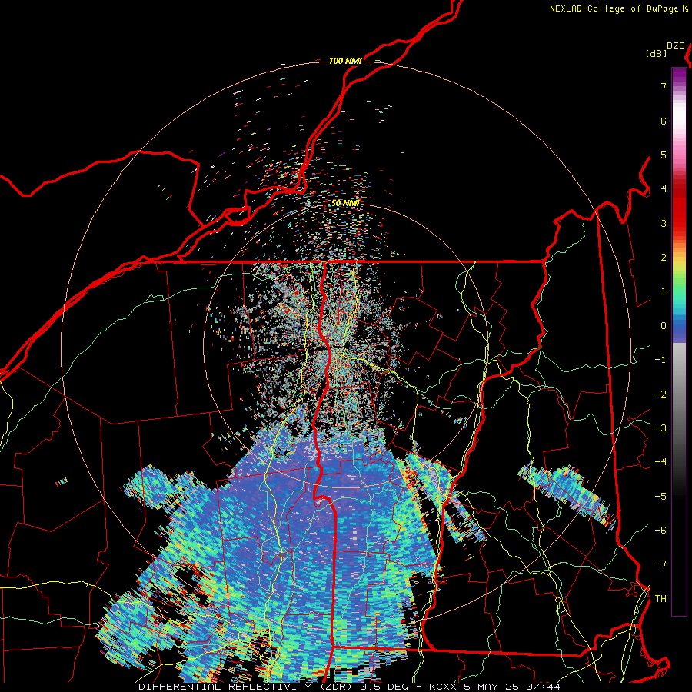This screenshot has width=692, height=692.
Task: Click the DZD legend title
Action: click(676, 46)
